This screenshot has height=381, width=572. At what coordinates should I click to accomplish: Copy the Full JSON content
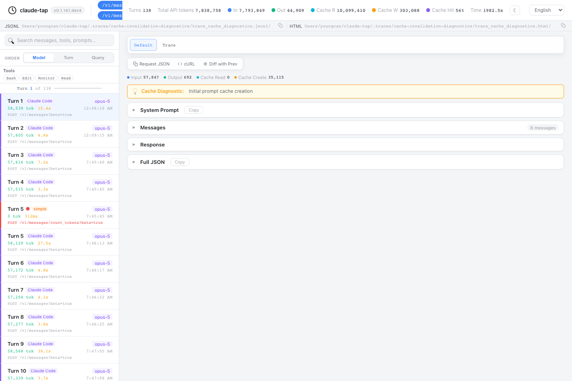click(x=180, y=162)
